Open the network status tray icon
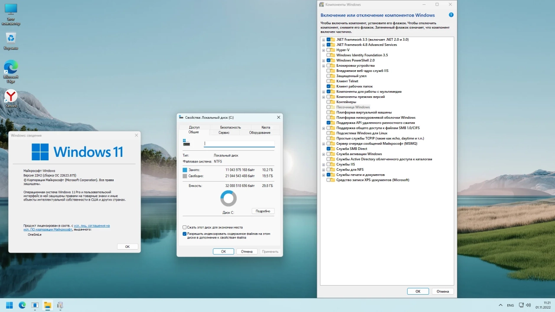Viewport: 555px width, 312px height. pyautogui.click(x=521, y=305)
